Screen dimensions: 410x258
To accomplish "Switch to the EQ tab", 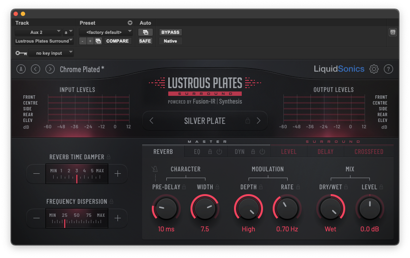I will pos(197,152).
